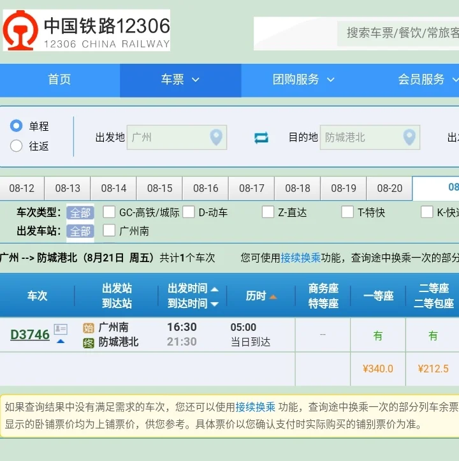Image resolution: width=459 pixels, height=461 pixels.
Task: Click 二等座 availability 有 cell
Action: coord(433,335)
